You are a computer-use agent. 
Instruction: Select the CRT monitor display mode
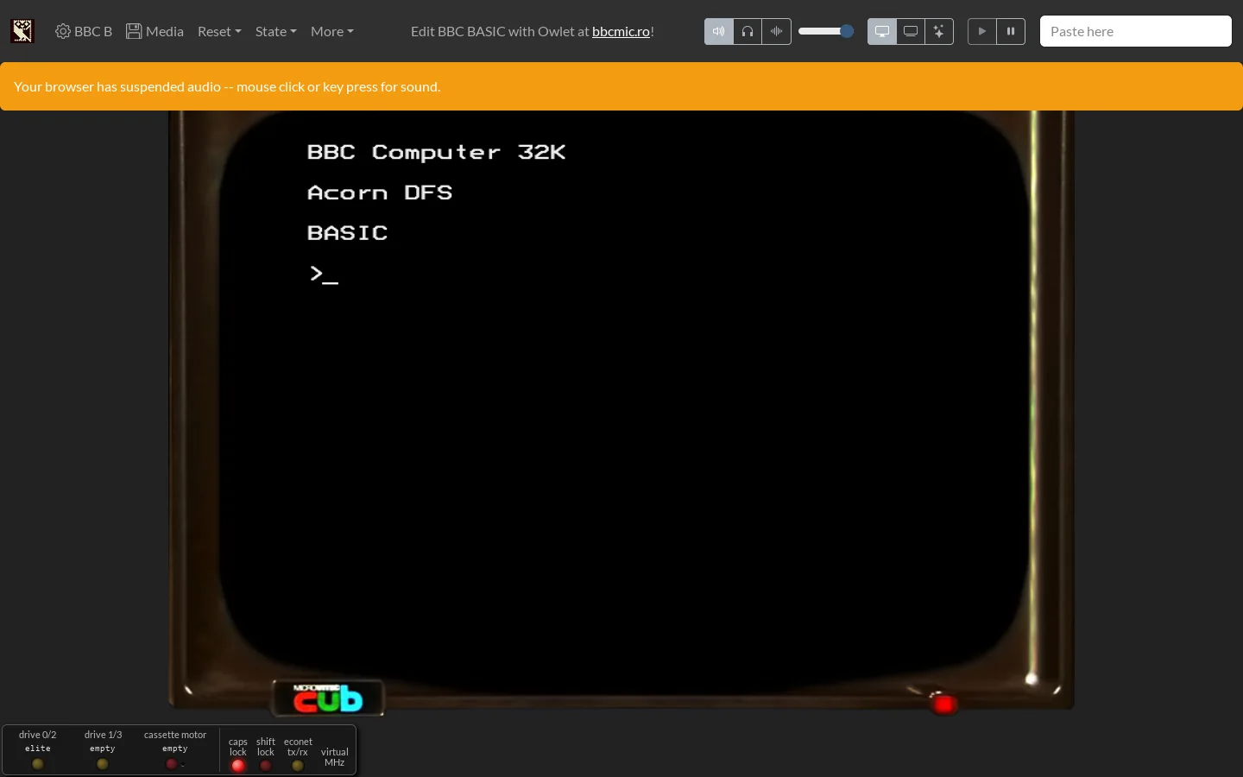(882, 31)
